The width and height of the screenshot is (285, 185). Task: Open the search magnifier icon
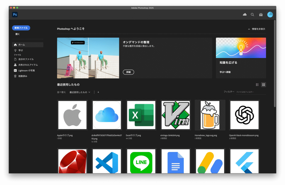(x=252, y=15)
